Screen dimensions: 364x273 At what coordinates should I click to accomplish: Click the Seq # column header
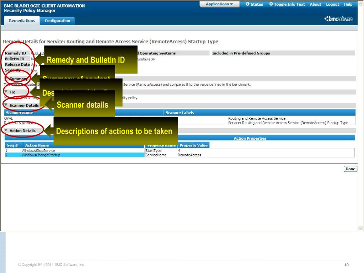(x=14, y=145)
